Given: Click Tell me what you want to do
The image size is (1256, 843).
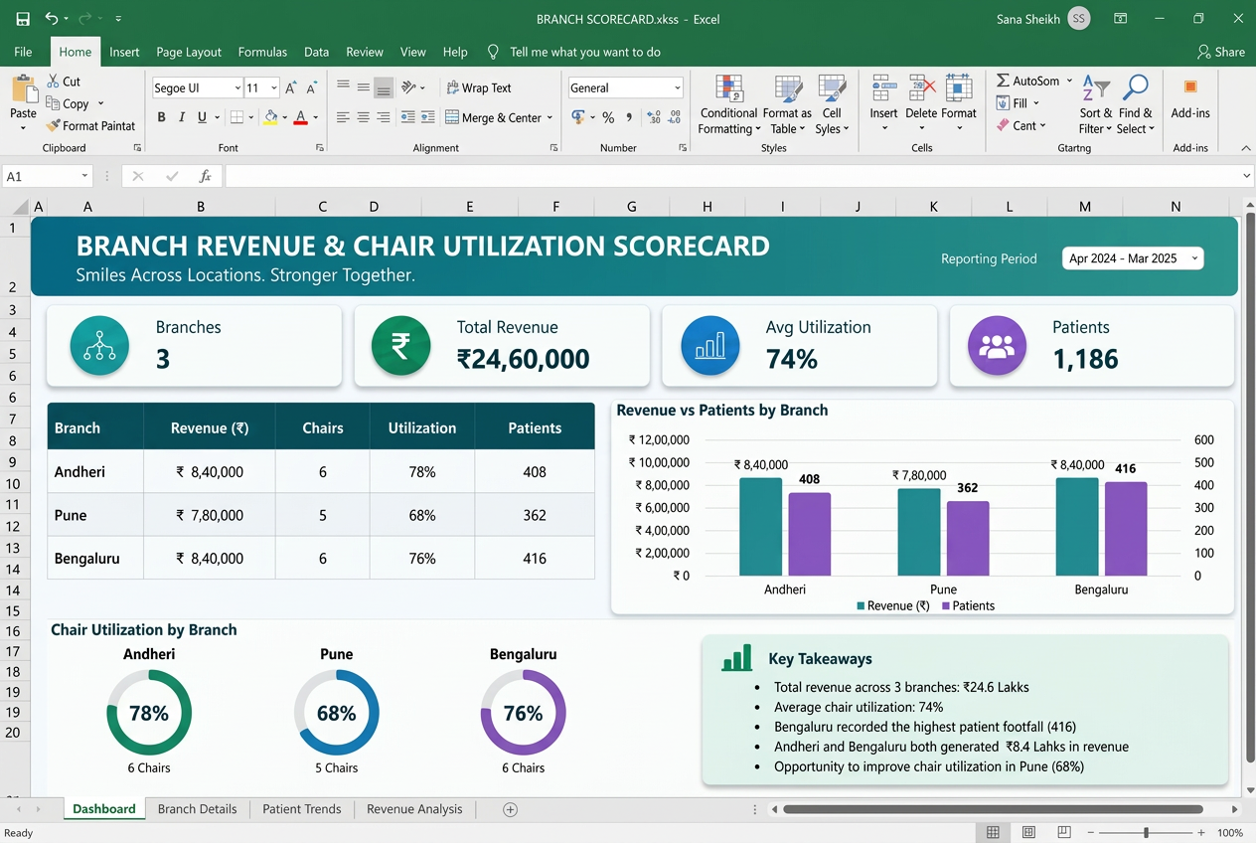Looking at the screenshot, I should (x=574, y=52).
